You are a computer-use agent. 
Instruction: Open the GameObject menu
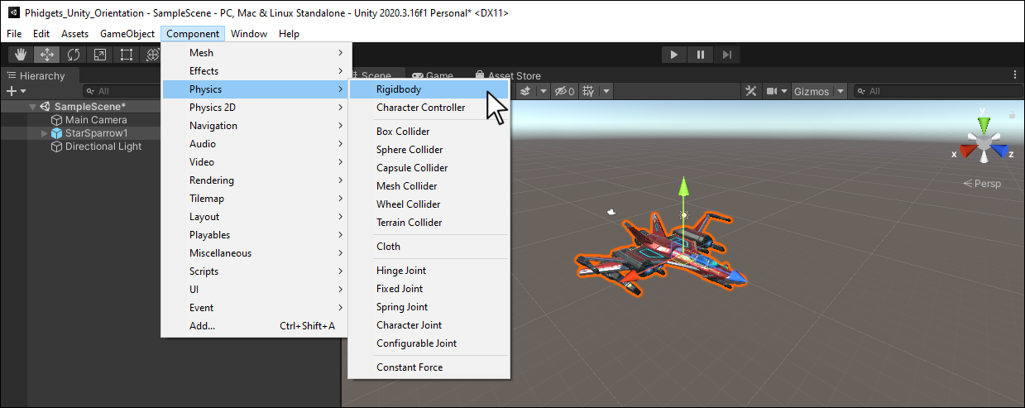click(x=127, y=34)
